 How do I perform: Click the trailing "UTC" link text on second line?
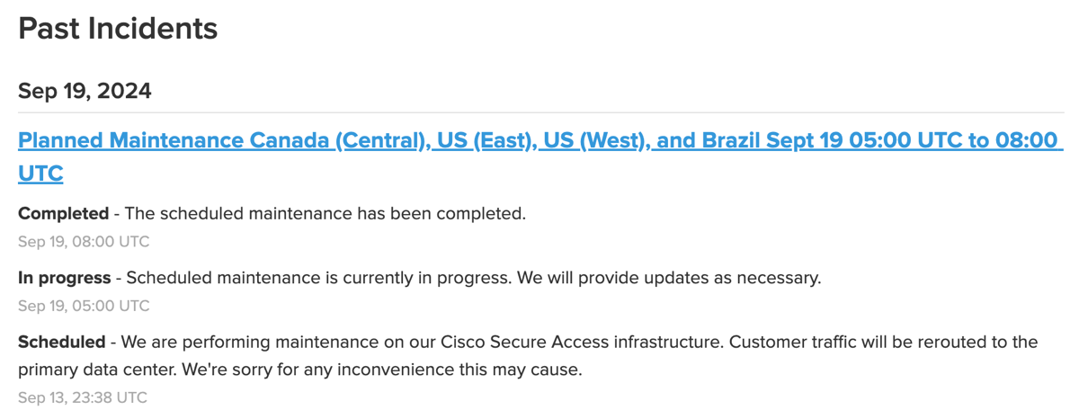click(x=40, y=174)
